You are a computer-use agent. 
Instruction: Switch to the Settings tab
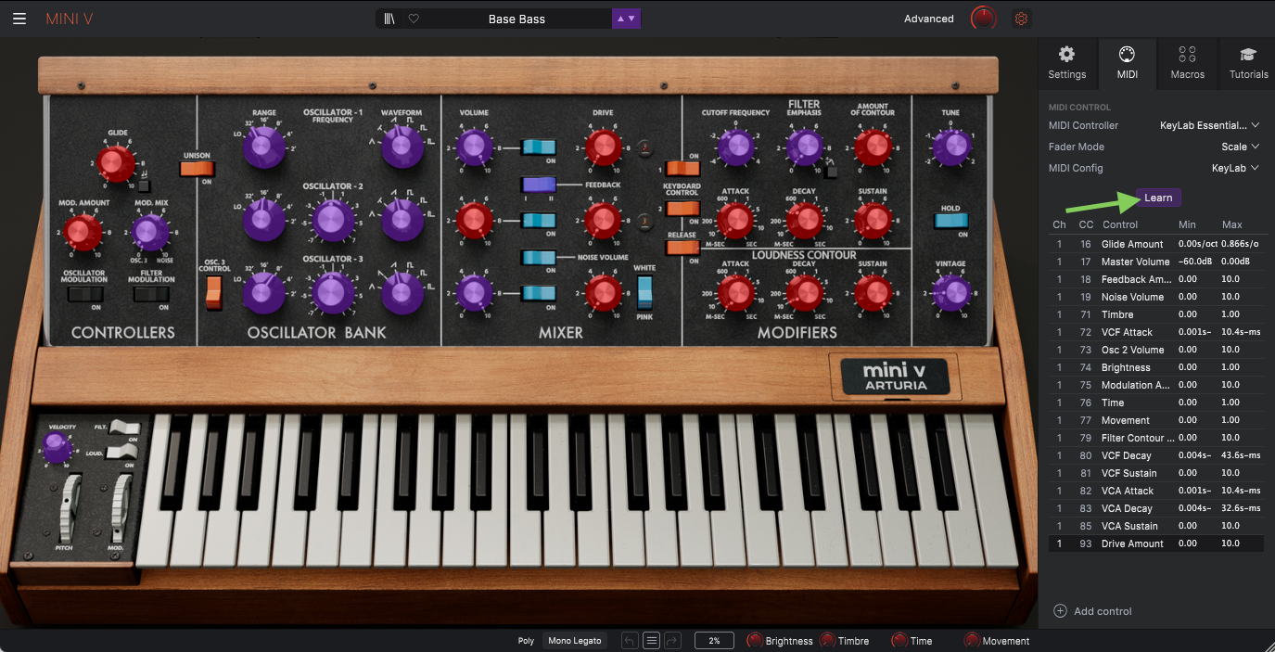point(1067,63)
